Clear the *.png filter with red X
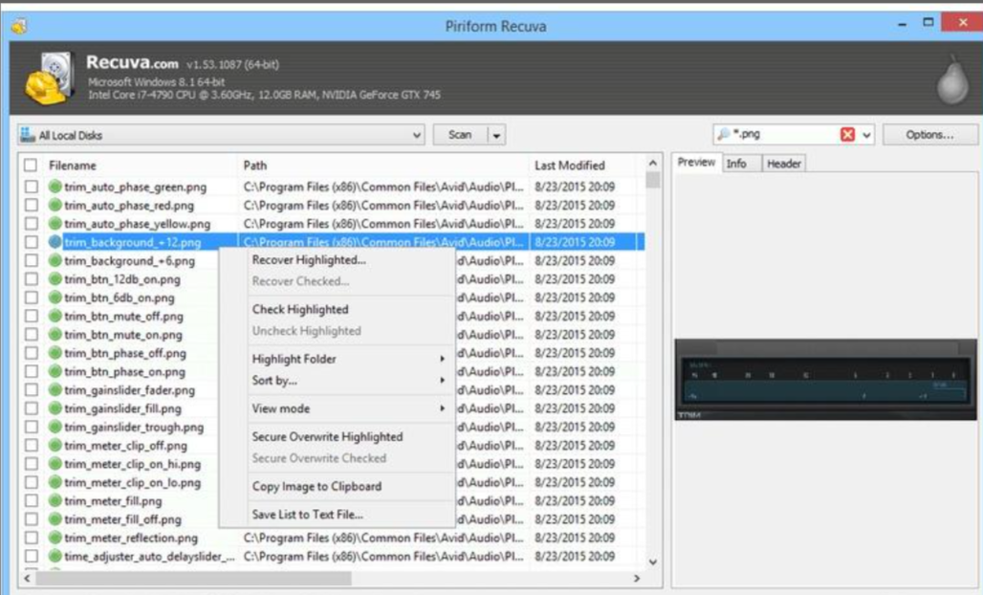 (847, 135)
